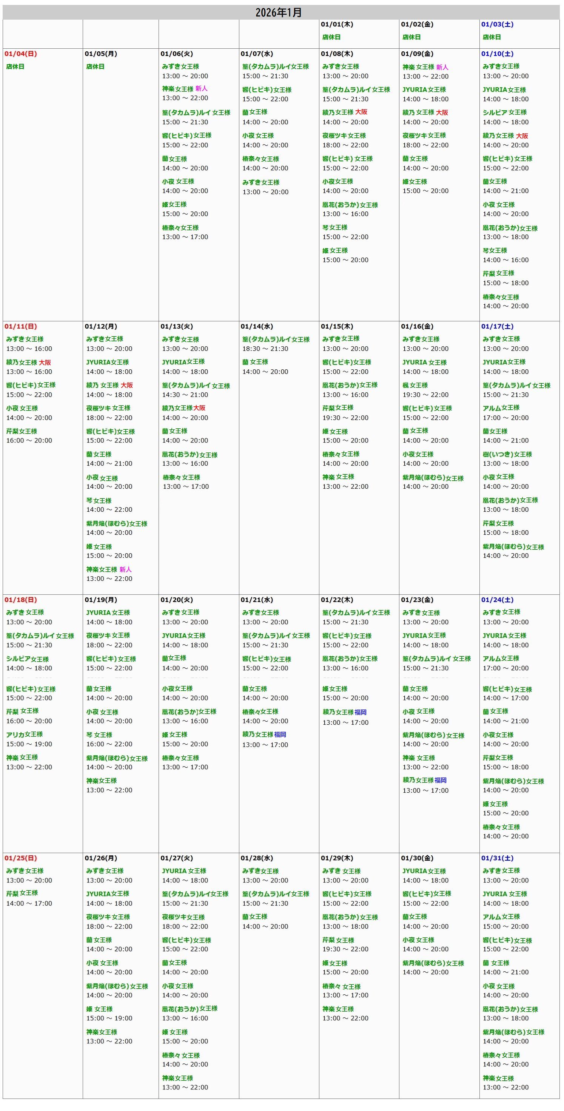Select 紫月焔(ほむら)女王様 on 01/12
564x1111 pixels.
pos(116,523)
